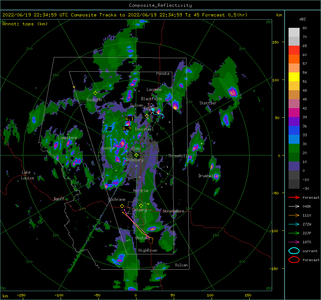The image size is (321, 300).
Task: Pick the purple swatch between 39 and 36
Action: (294, 121)
